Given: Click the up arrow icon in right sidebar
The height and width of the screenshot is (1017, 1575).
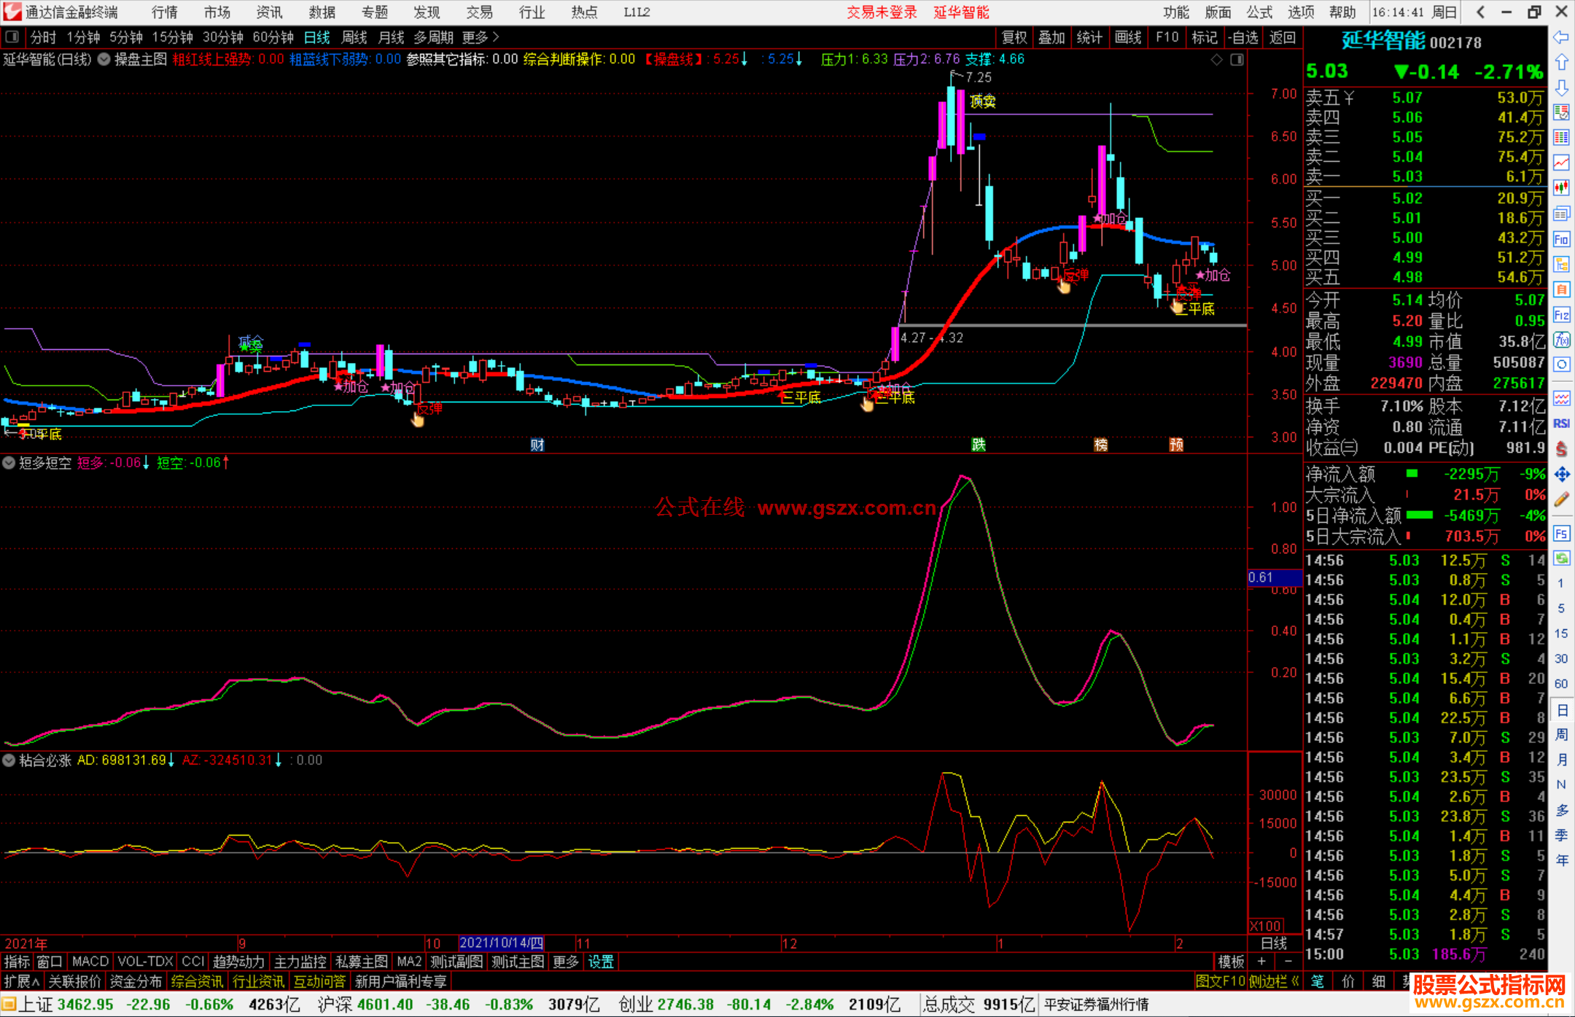Looking at the screenshot, I should pos(1561,62).
